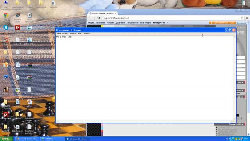Open the pdd.ppt presentation icon
The image size is (250, 141).
point(30,102)
